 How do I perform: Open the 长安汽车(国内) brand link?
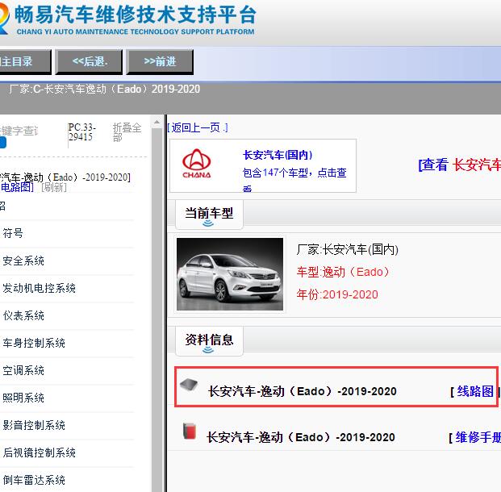pos(278,155)
